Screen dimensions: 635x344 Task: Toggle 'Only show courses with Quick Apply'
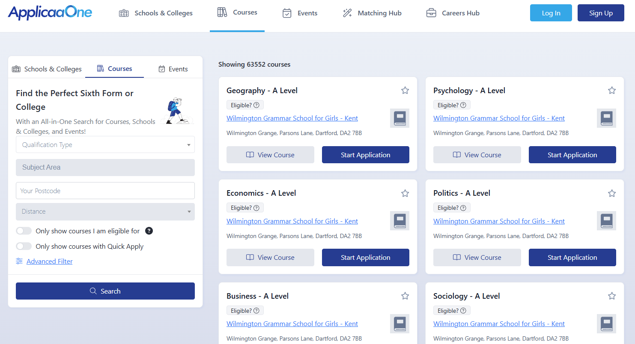pyautogui.click(x=24, y=246)
